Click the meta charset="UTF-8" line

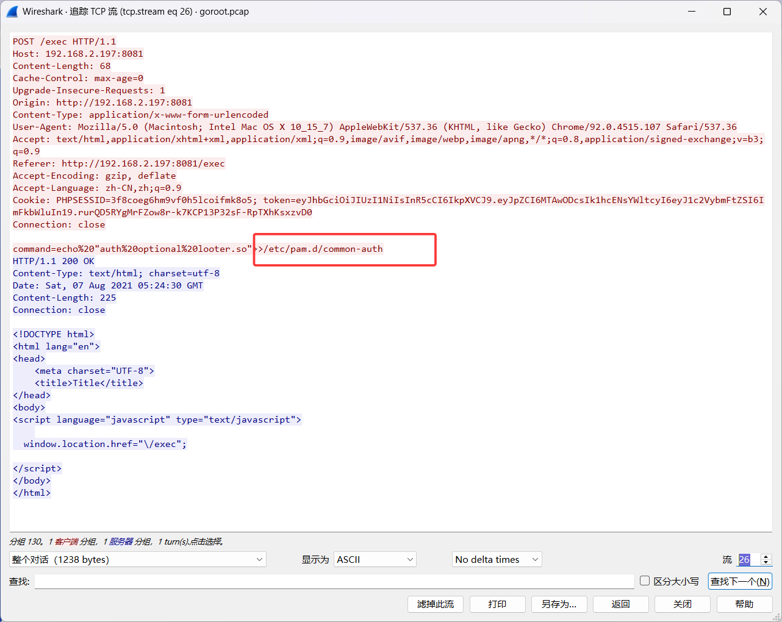click(x=95, y=371)
